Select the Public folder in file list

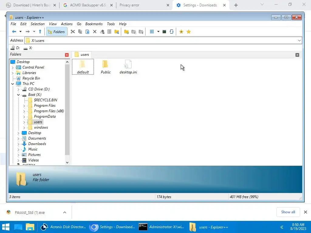[x=105, y=67]
